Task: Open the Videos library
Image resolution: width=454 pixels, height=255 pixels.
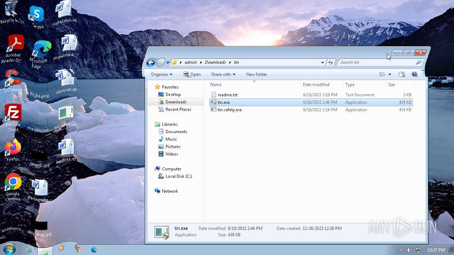Action: click(172, 154)
